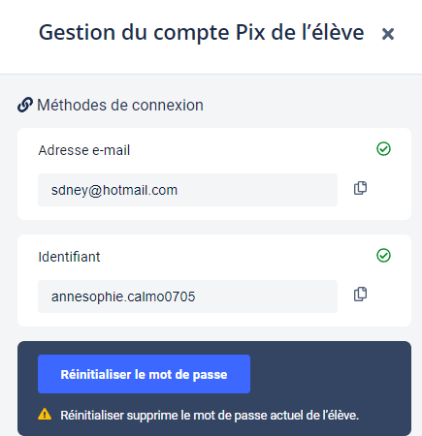Copy the identifiant using its copy icon

(x=360, y=295)
